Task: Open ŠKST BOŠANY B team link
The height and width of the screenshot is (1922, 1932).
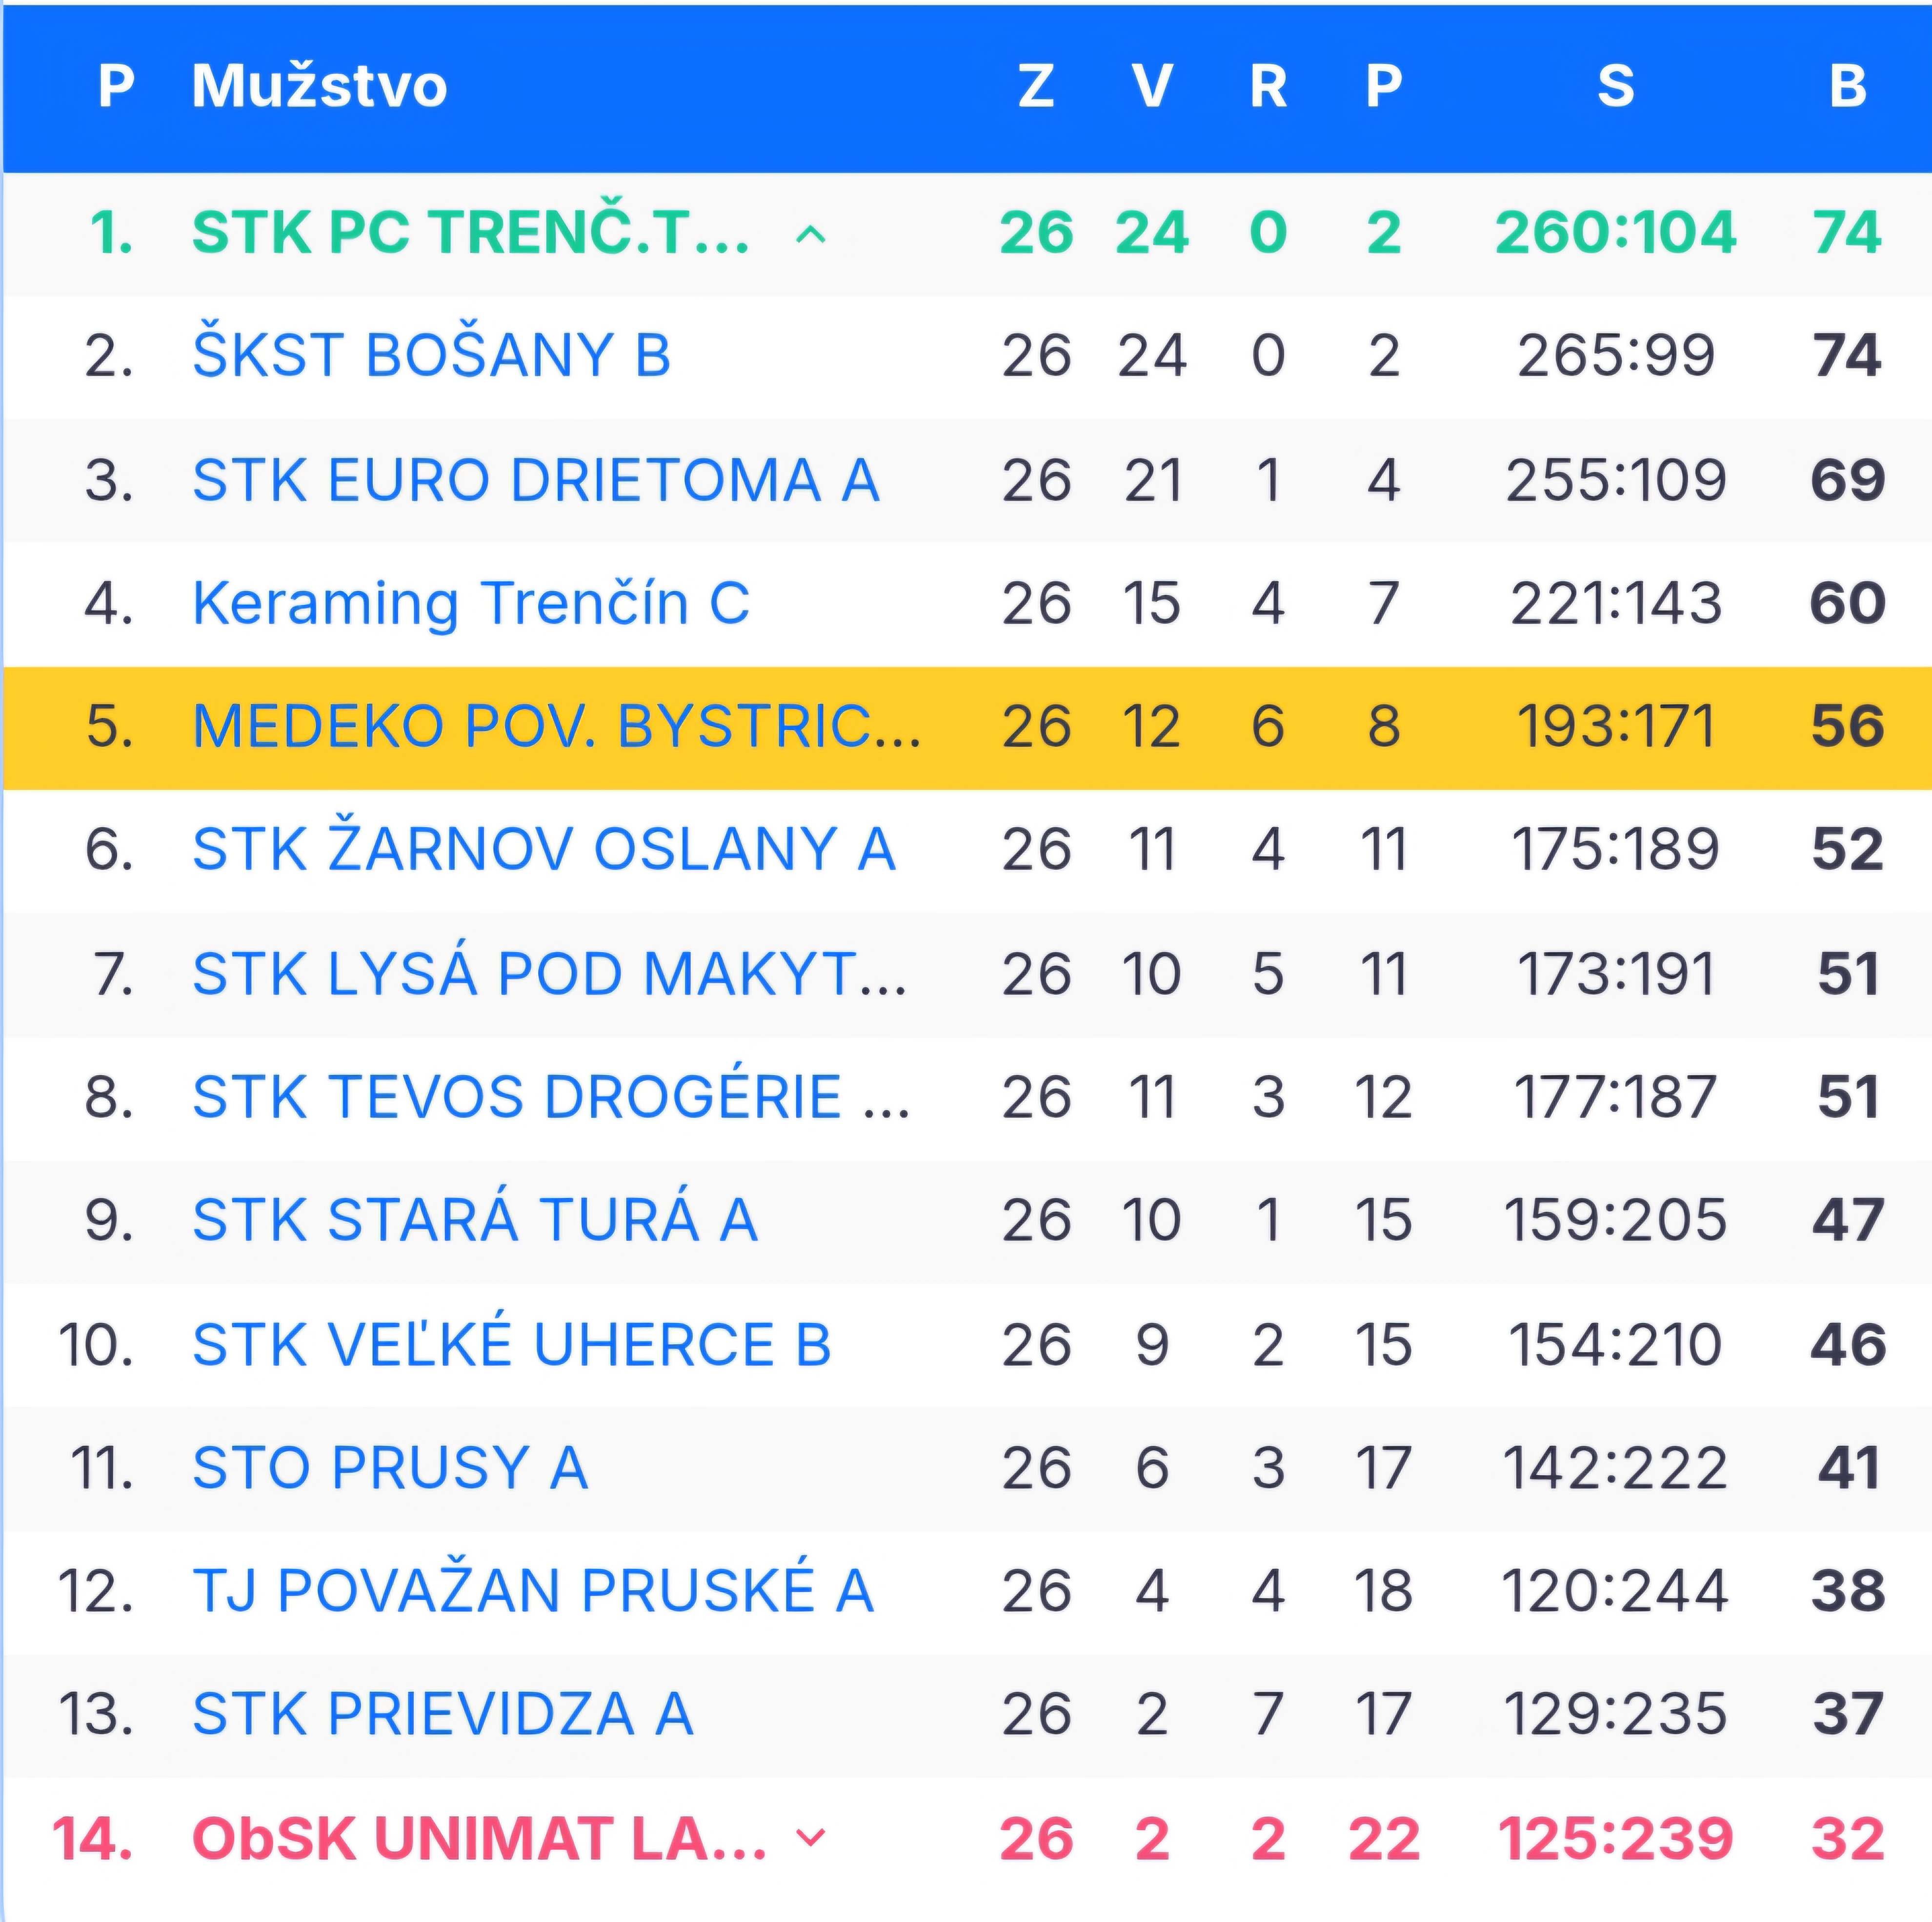Action: [431, 356]
